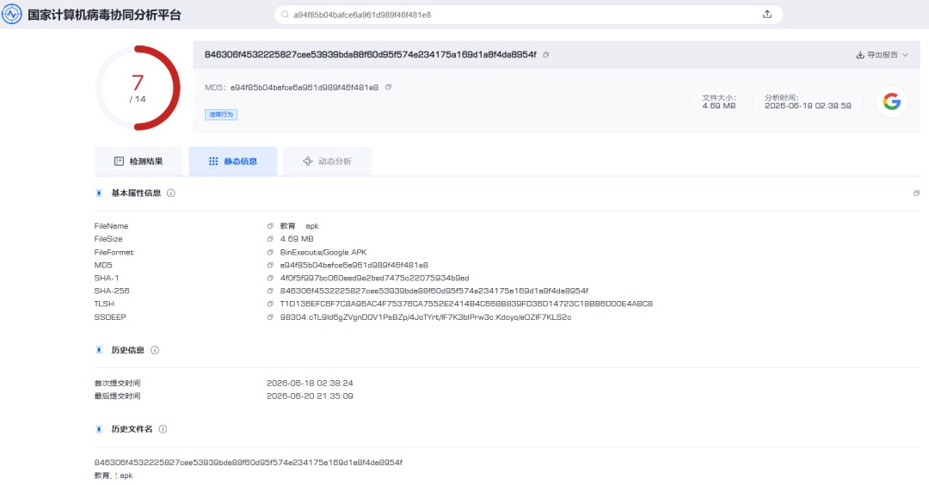Screen dimensions: 929x485
Task: Copy the SHA-1 row value
Action: point(270,278)
